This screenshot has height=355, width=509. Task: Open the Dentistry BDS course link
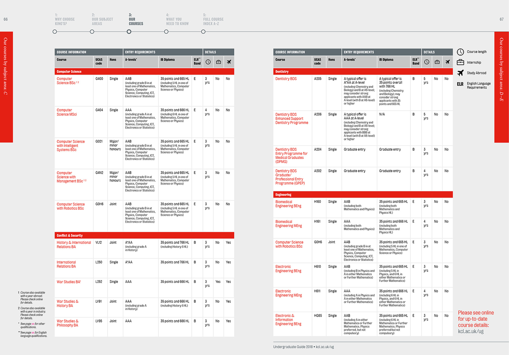coord(286,79)
